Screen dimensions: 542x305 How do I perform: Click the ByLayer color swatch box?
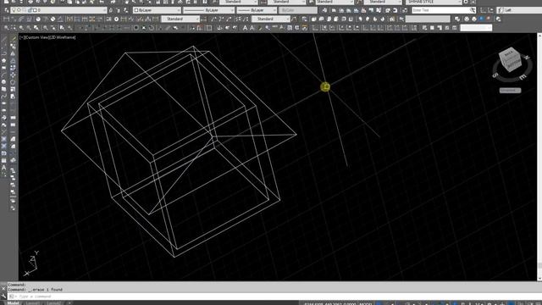[x=136, y=10]
